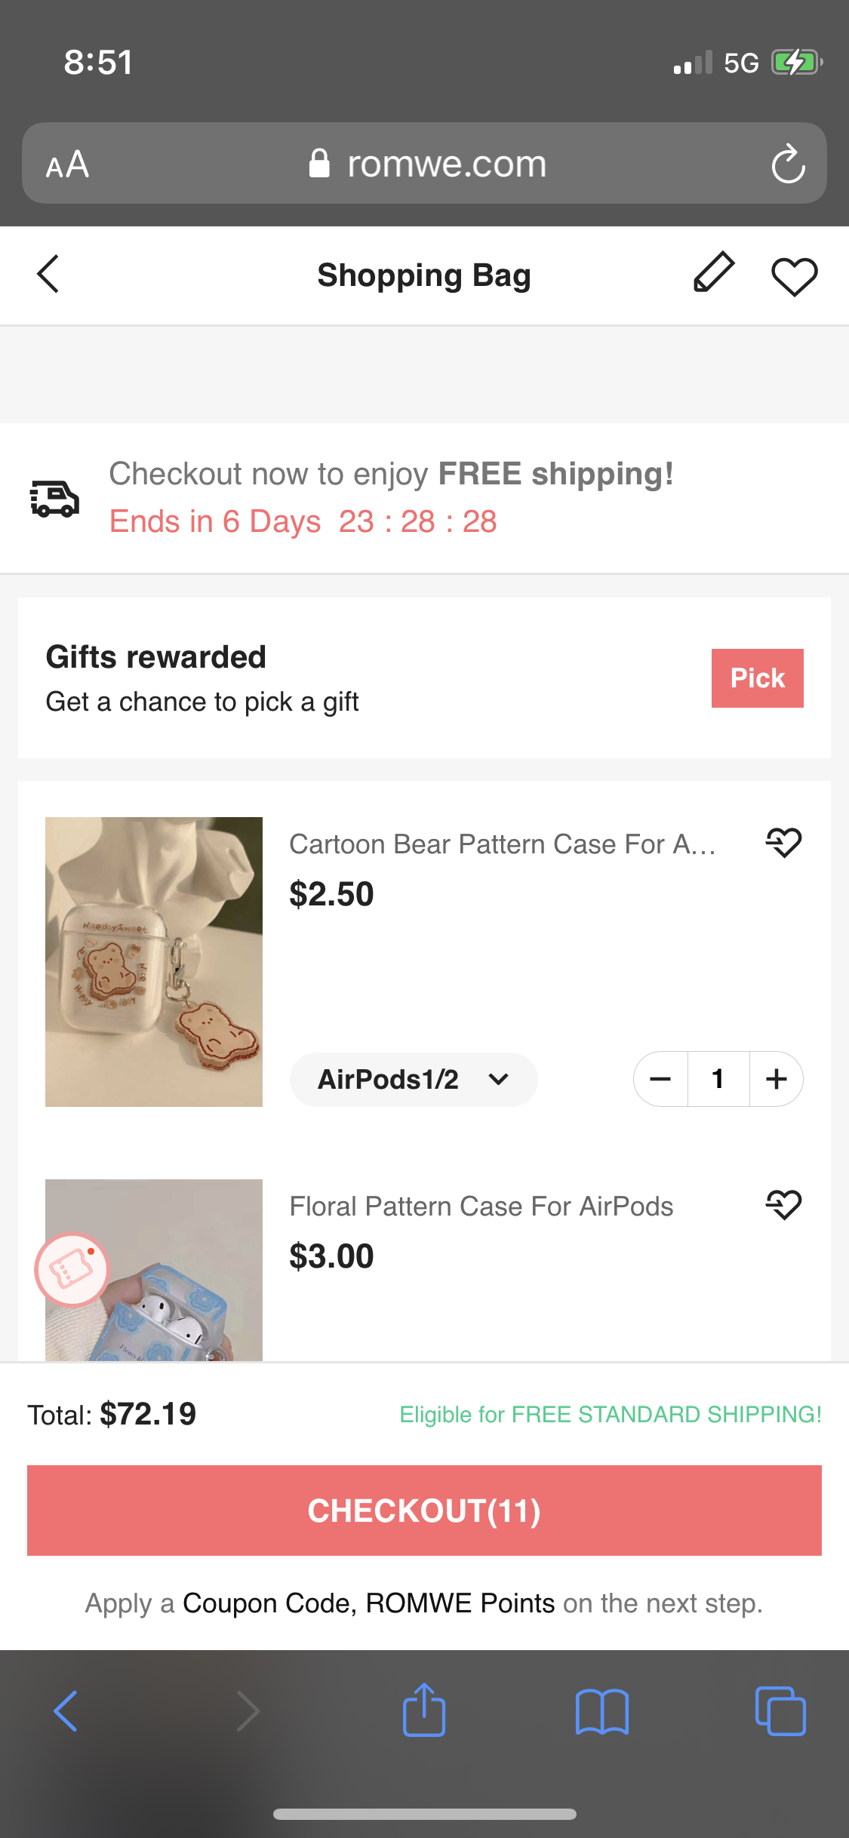This screenshot has height=1838, width=849.
Task: Tap CHECKOUT with 11 items
Action: (424, 1511)
